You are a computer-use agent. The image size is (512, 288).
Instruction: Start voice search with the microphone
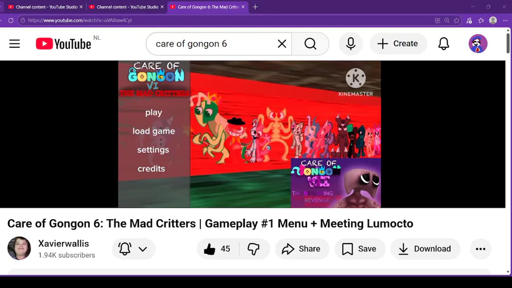[x=350, y=44]
